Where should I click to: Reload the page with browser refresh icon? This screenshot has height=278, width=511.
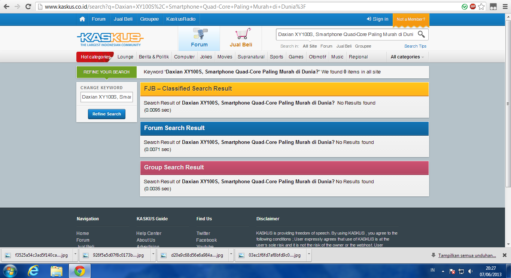[28, 7]
